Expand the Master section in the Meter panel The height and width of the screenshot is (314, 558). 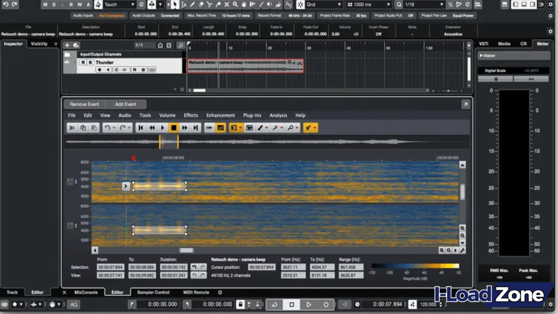(482, 55)
